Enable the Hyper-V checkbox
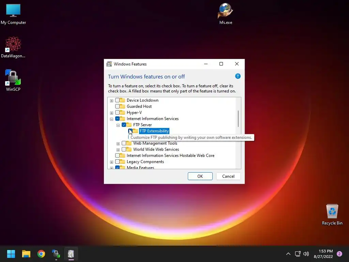The height and width of the screenshot is (262, 349). [x=117, y=113]
